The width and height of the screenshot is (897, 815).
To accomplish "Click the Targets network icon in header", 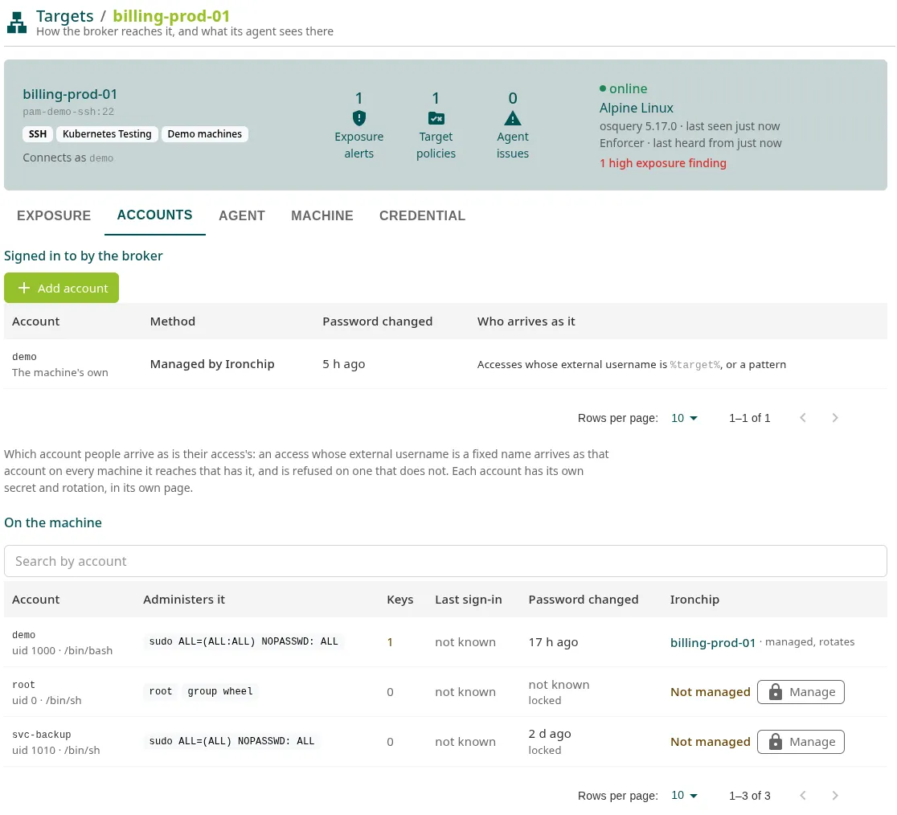I will [x=17, y=23].
